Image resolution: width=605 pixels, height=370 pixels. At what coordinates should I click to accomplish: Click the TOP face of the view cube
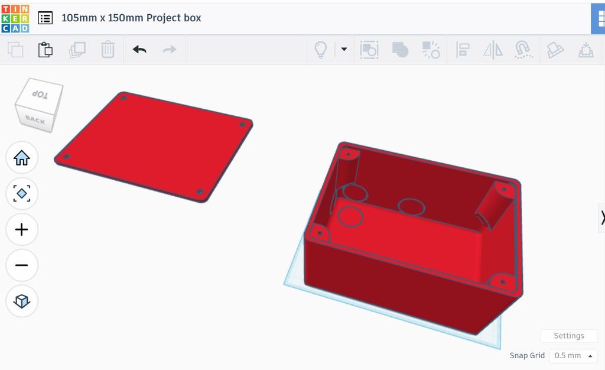click(x=40, y=95)
